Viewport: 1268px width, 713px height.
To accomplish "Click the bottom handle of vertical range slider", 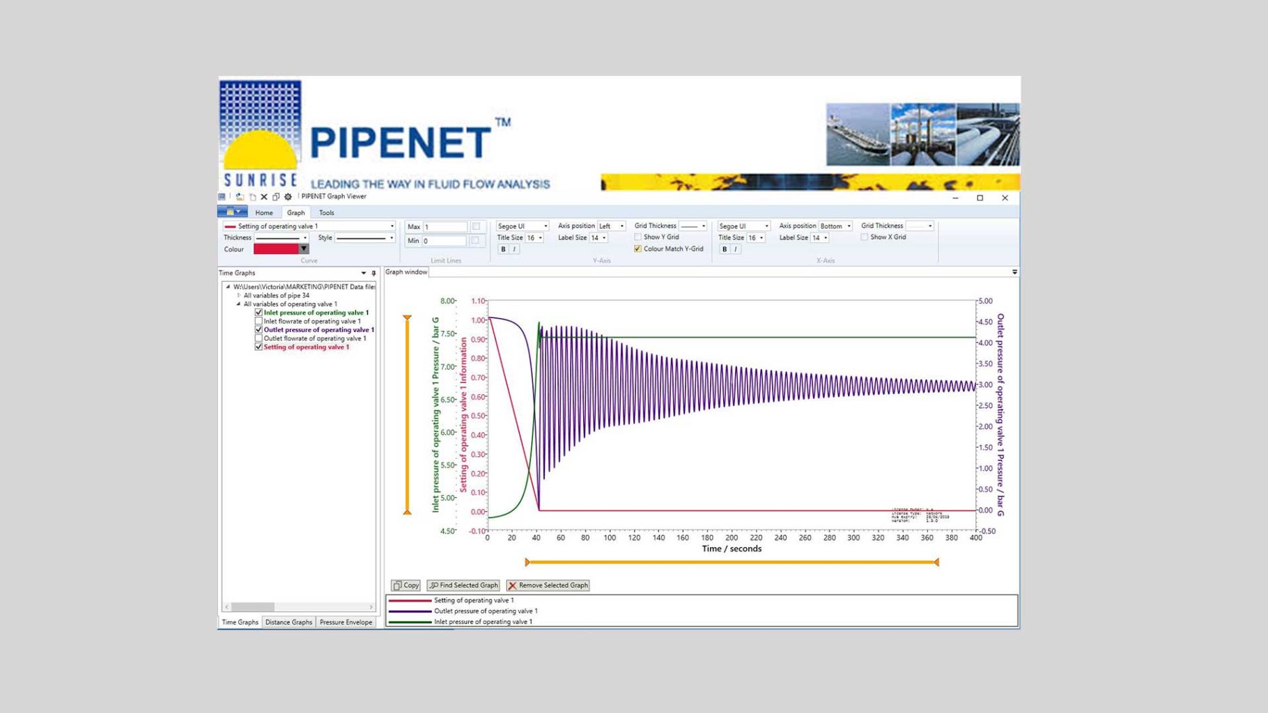I will click(408, 512).
